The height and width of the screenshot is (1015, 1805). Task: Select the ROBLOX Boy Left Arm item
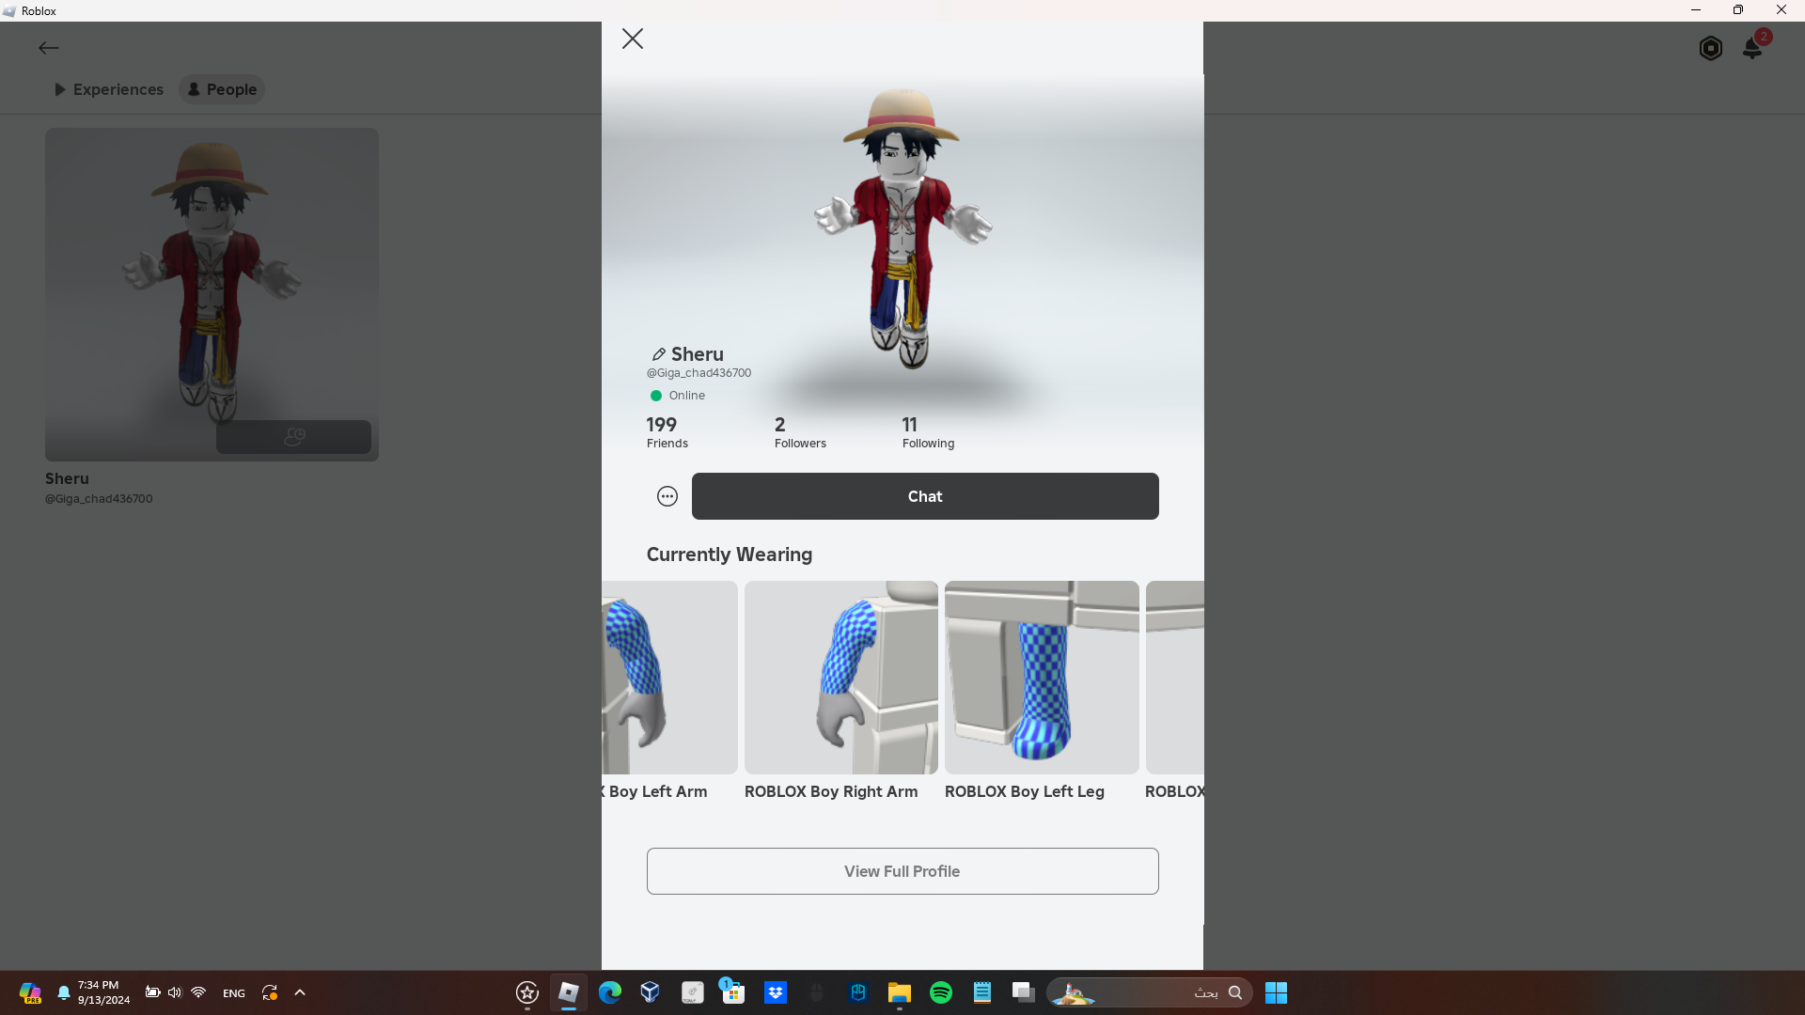[669, 691]
